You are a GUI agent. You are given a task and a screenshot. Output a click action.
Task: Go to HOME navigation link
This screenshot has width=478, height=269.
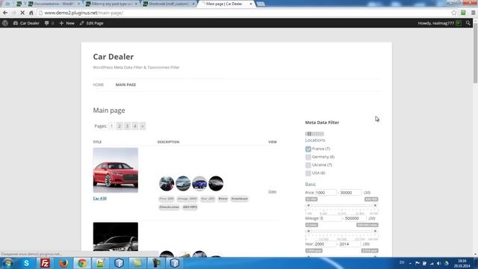(x=99, y=84)
